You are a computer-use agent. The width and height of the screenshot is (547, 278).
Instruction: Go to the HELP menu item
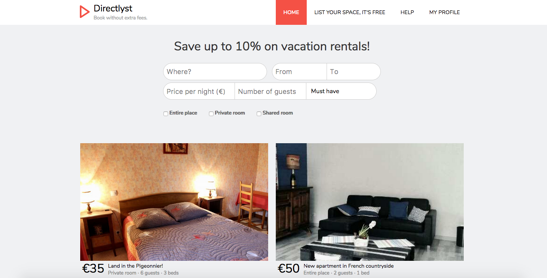click(x=407, y=12)
